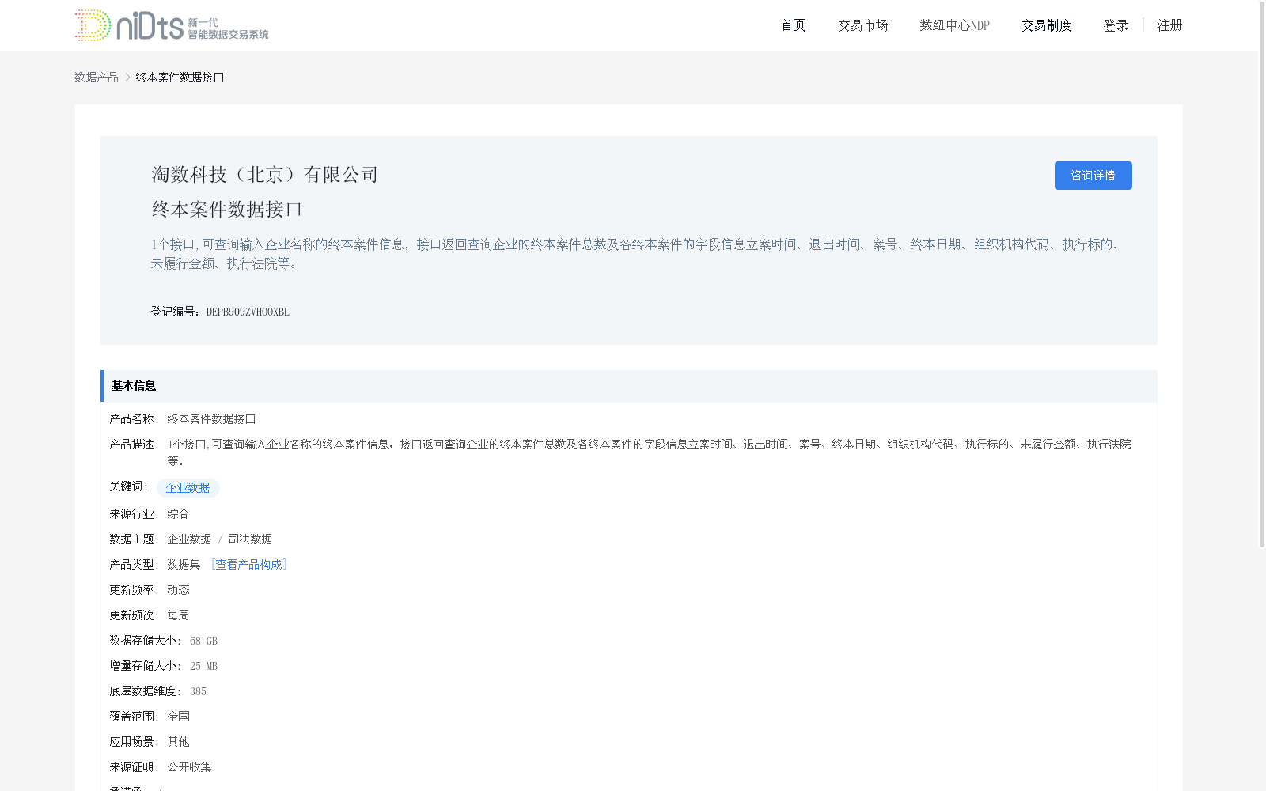Click the 385 dimension value
Viewport: 1266px width, 791px height.
198,691
